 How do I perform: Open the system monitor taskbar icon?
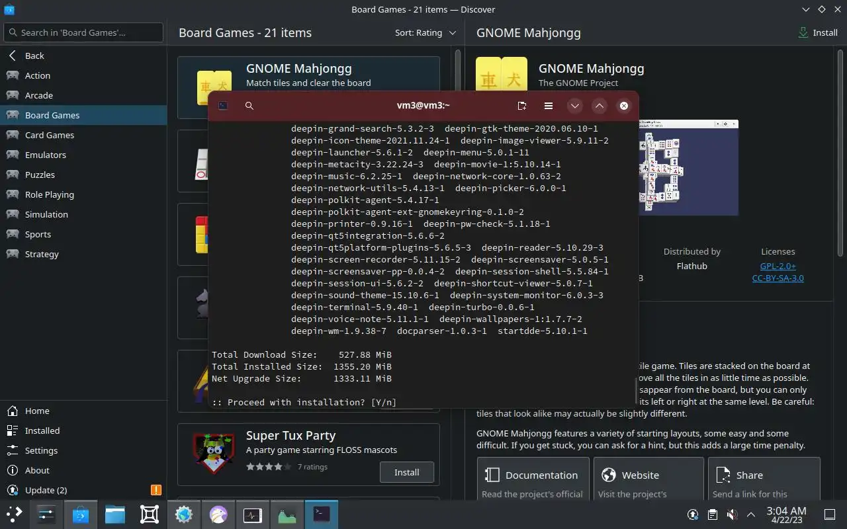click(x=253, y=514)
